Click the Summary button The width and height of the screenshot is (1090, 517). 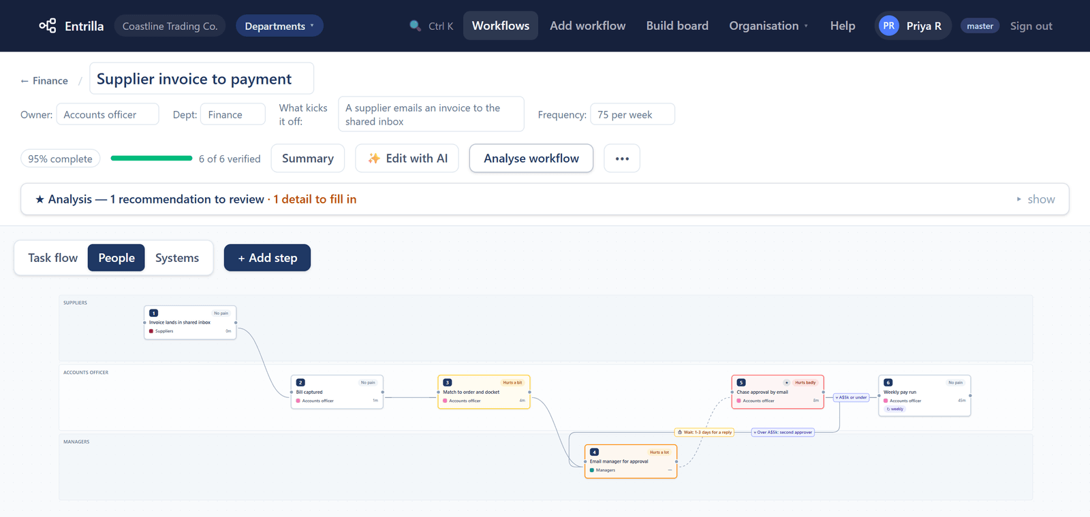click(x=308, y=159)
